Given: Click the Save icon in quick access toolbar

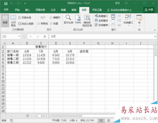Looking at the screenshot, I should pos(6,3).
